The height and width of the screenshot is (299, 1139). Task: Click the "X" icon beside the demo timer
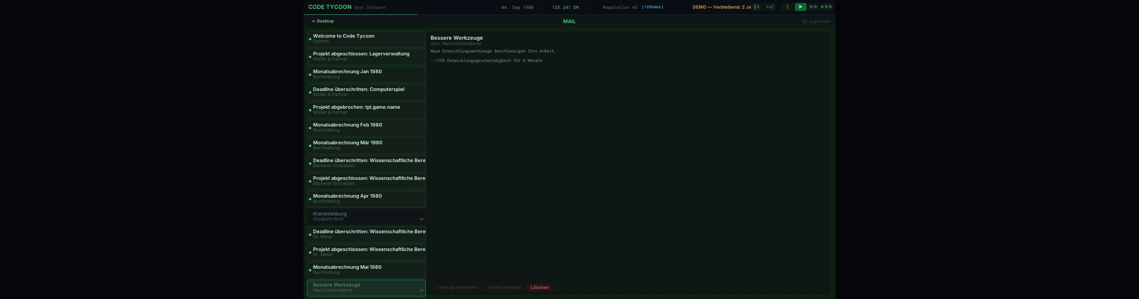tap(757, 7)
